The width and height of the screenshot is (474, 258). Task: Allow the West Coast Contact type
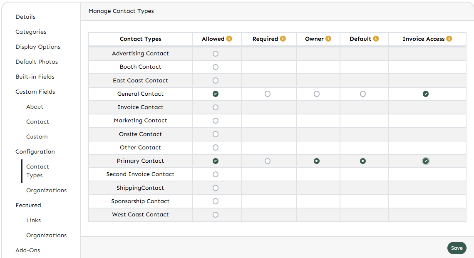tap(215, 215)
